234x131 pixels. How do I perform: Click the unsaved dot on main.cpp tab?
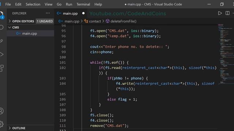coord(83,13)
